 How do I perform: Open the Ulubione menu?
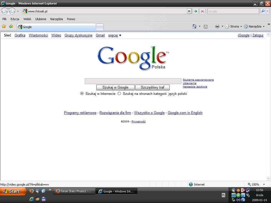pyautogui.click(x=40, y=19)
